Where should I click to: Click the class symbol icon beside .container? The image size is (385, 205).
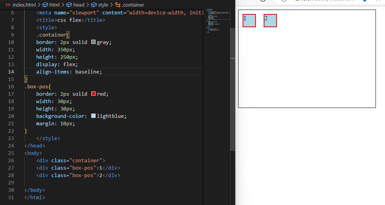(x=118, y=5)
